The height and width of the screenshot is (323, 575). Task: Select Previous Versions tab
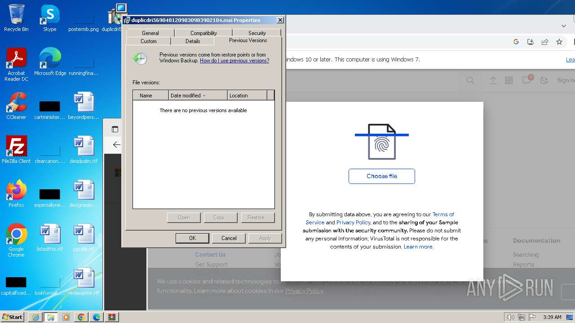pyautogui.click(x=248, y=40)
